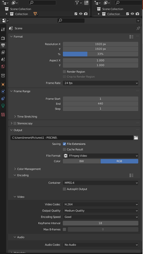Open the properties editor type dropdown

5,21
